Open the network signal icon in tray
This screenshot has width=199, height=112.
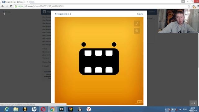[180, 109]
